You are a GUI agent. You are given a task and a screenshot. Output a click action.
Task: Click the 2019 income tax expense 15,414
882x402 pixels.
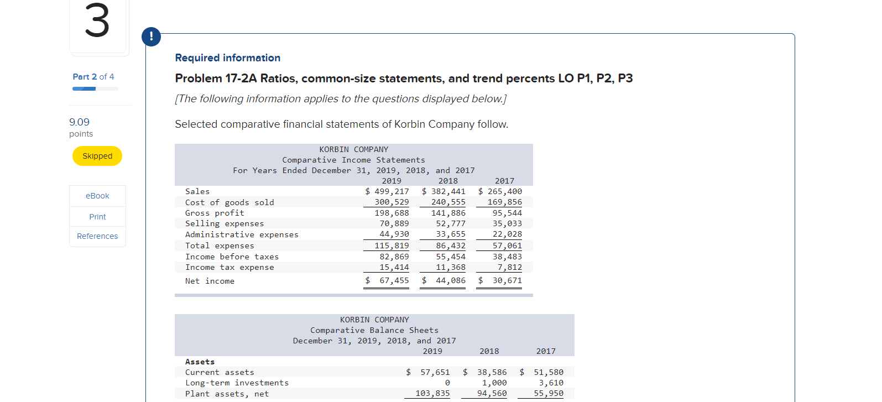[x=394, y=267]
